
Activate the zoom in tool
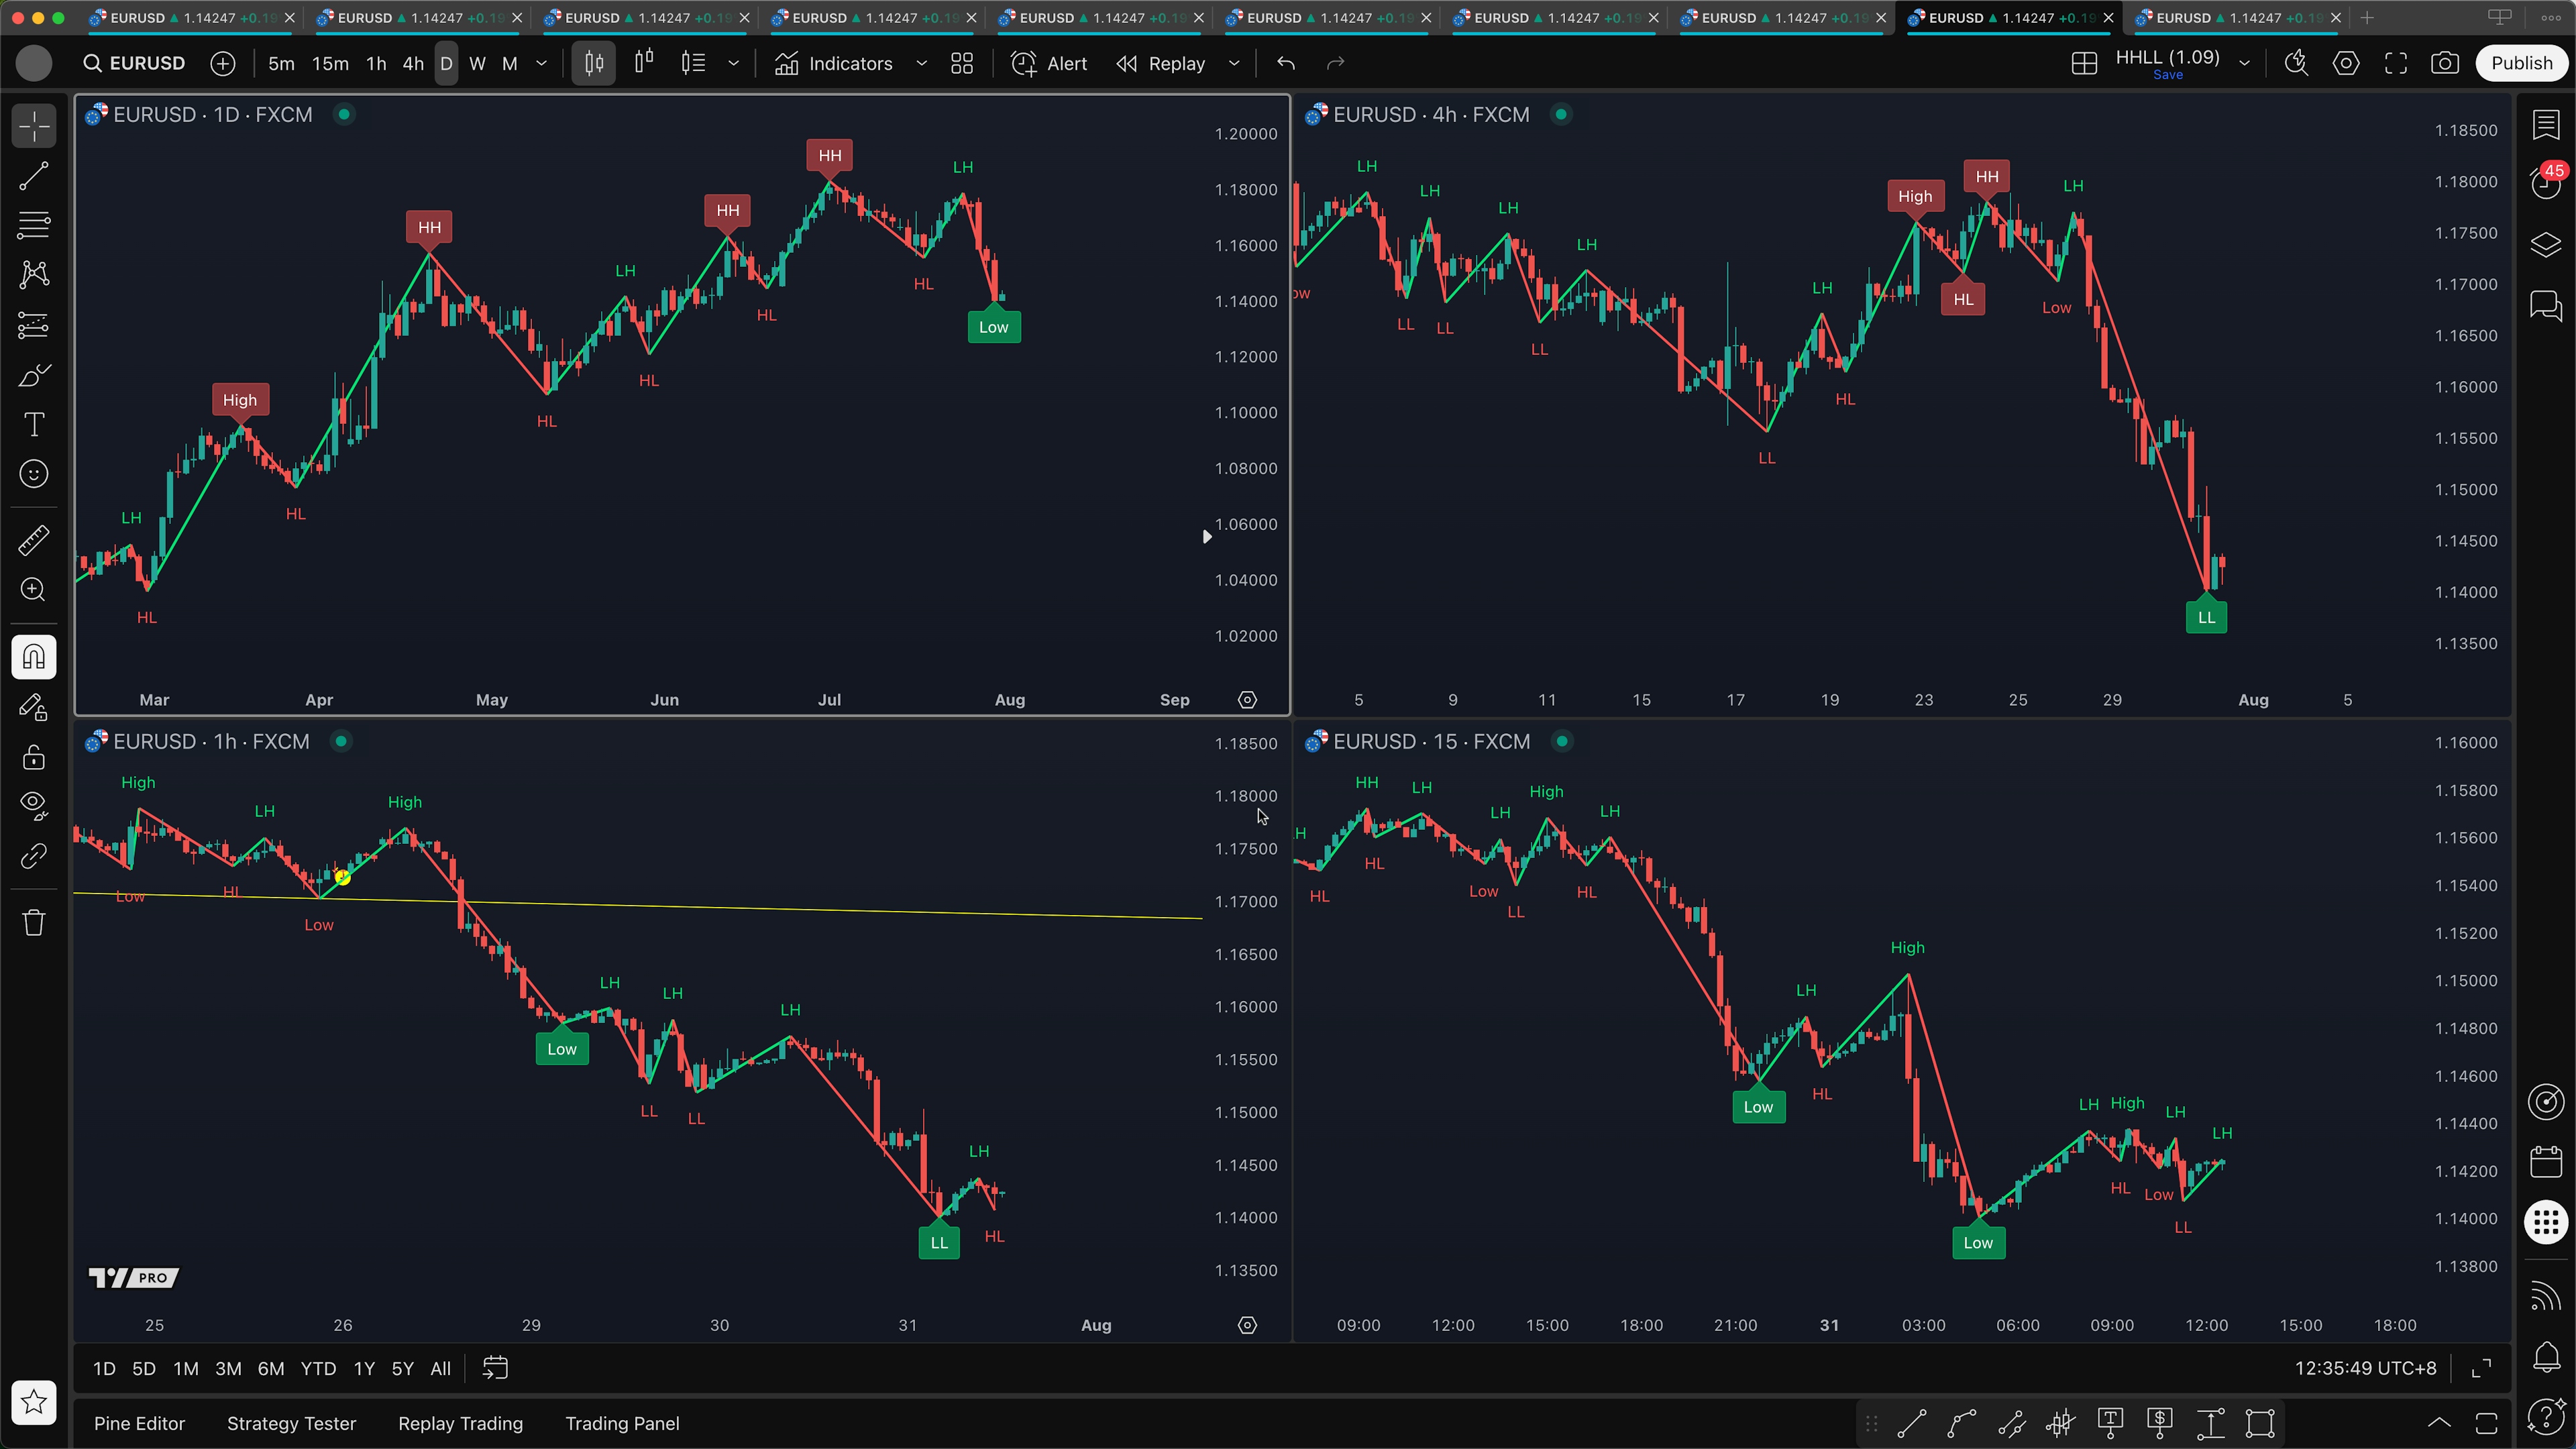[x=34, y=590]
